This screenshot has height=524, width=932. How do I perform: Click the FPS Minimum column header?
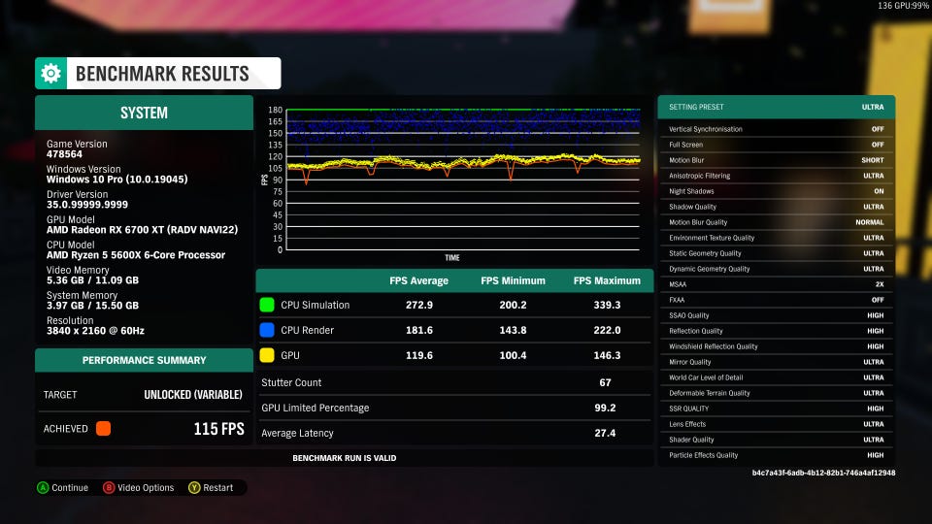513,280
